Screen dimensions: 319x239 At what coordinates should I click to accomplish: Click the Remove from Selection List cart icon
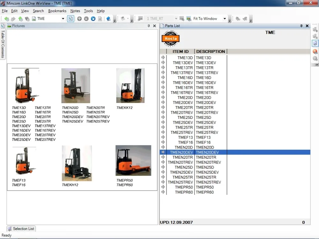(315, 36)
